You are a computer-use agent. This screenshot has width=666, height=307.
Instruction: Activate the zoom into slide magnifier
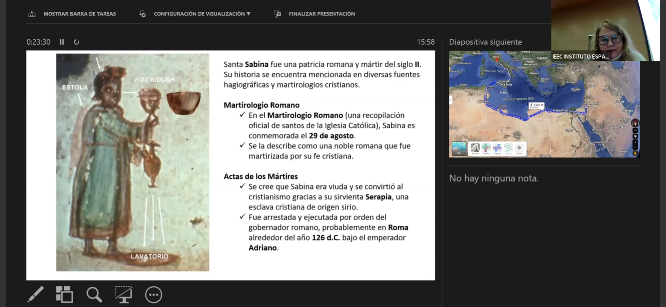pos(94,294)
